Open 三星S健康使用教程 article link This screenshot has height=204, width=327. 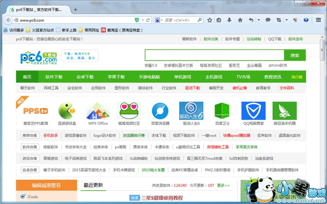pos(162,198)
